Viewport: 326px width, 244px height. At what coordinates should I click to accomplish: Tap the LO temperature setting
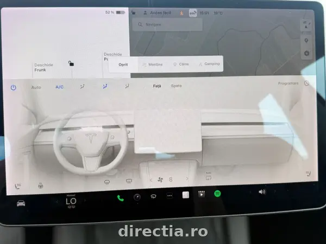[x=71, y=201]
